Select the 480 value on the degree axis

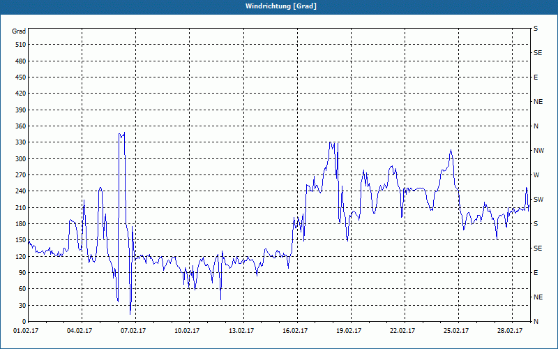(21, 61)
